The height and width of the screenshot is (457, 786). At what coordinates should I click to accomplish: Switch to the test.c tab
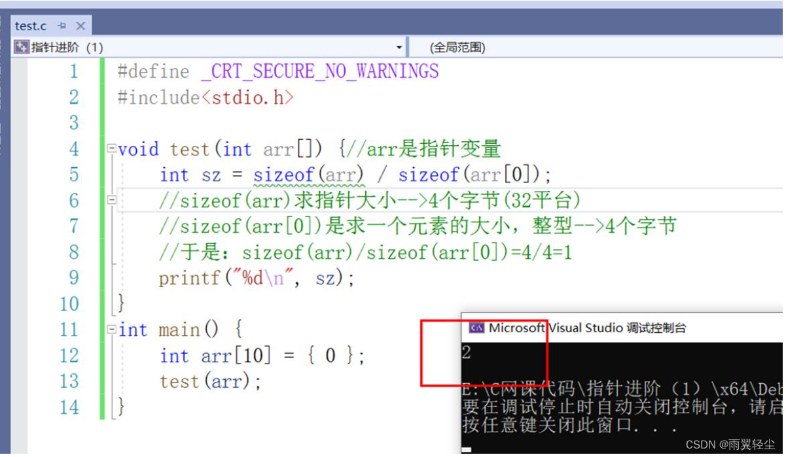31,26
